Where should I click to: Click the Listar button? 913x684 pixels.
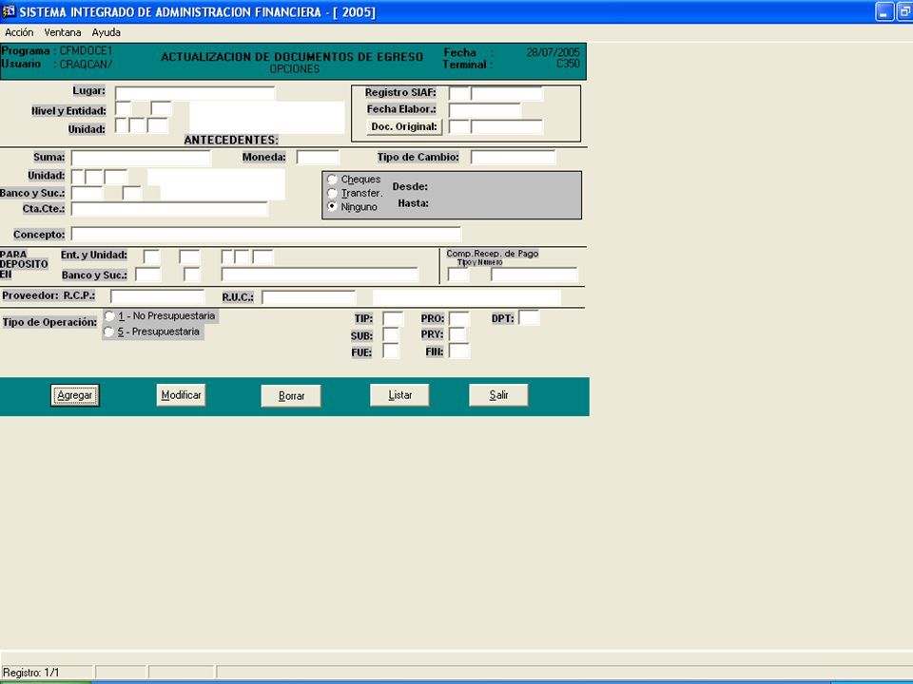tap(400, 395)
